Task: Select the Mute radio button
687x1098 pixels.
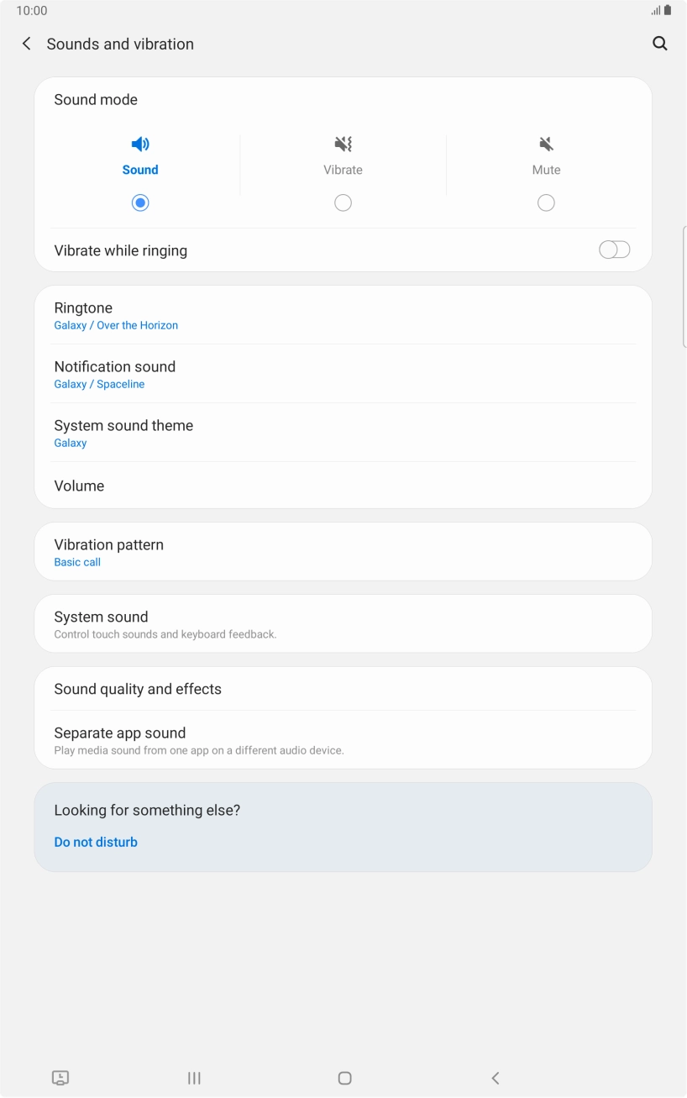Action: coord(546,202)
